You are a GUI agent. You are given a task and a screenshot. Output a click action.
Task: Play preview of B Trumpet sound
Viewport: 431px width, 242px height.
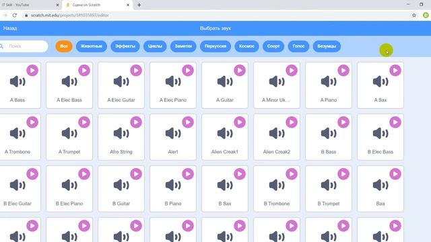pyautogui.click(x=343, y=174)
